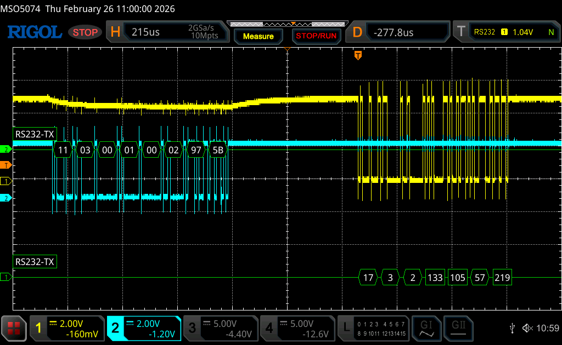Viewport: 562px width, 345px height.
Task: Toggle channel 1 with 2.00V scale
Action: 66,328
